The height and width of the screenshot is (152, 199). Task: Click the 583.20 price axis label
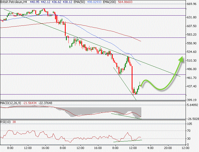click(192, 35)
